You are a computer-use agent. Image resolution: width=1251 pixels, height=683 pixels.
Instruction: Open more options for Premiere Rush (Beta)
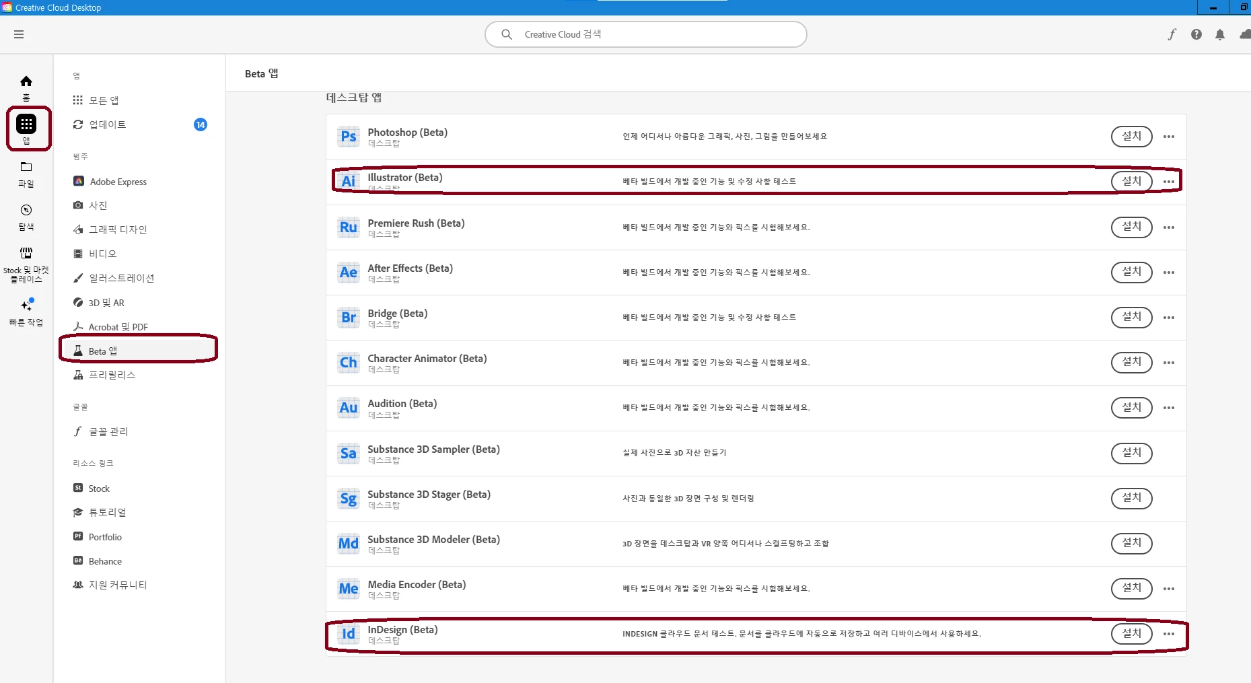(1169, 227)
